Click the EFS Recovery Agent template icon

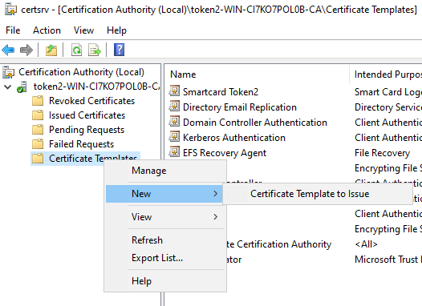[x=174, y=151]
